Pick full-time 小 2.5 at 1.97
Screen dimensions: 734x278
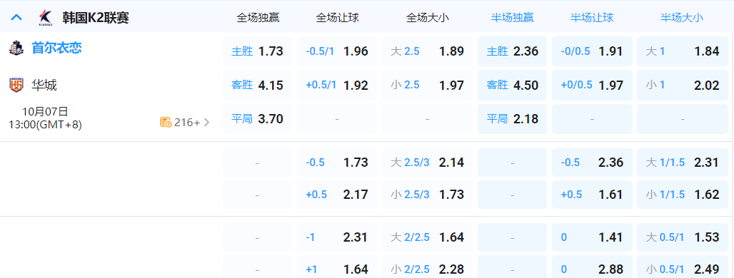coord(428,85)
